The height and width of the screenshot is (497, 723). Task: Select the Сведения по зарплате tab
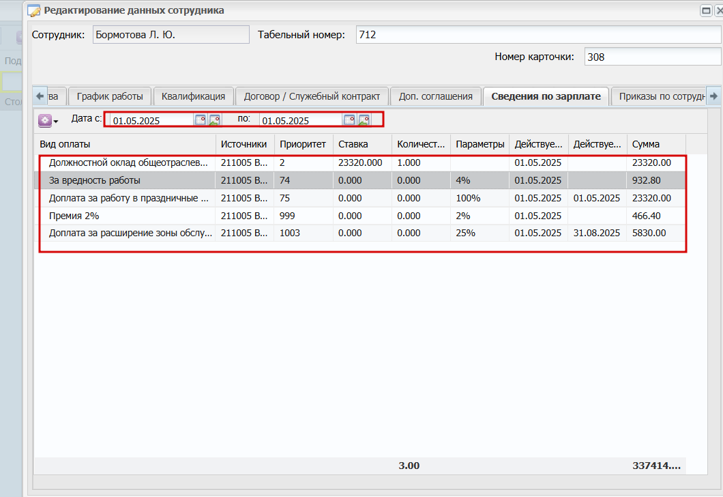pos(546,96)
